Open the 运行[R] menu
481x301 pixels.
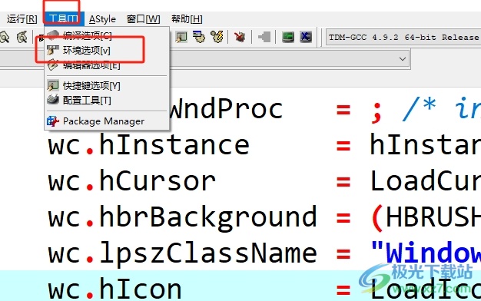pos(22,19)
